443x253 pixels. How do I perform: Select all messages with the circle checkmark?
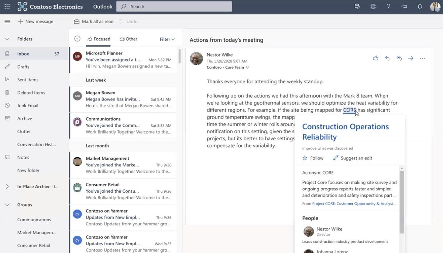(77, 38)
